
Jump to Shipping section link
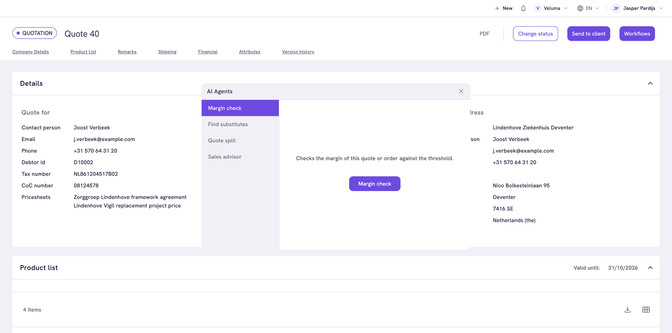coord(167,52)
